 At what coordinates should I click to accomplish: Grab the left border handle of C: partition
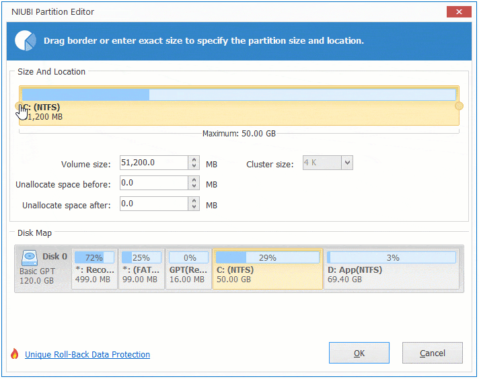[x=18, y=106]
